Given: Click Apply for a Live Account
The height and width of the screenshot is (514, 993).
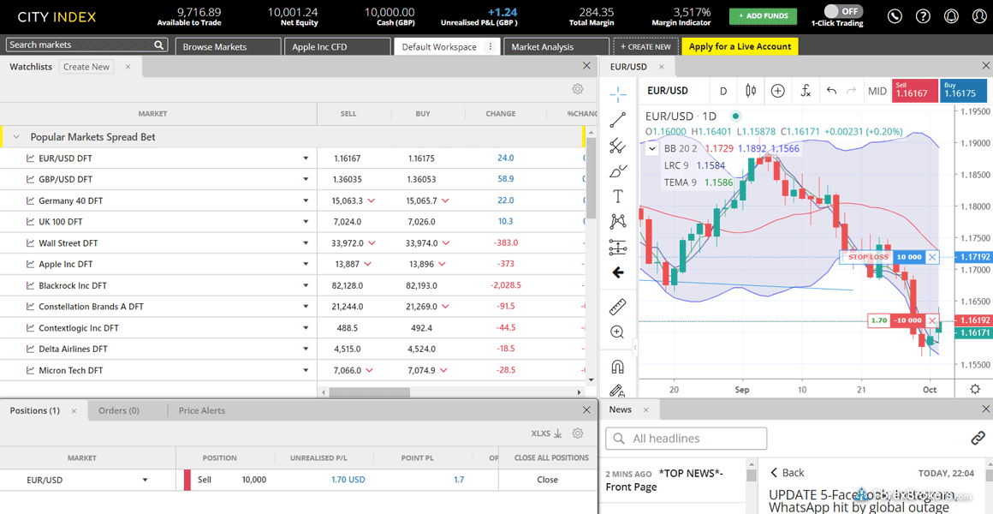Looking at the screenshot, I should pos(740,46).
